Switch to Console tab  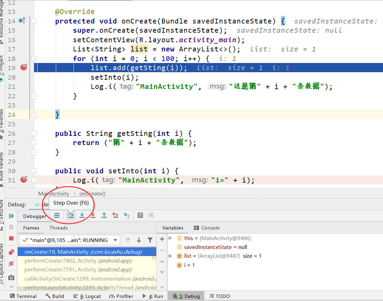point(207,228)
